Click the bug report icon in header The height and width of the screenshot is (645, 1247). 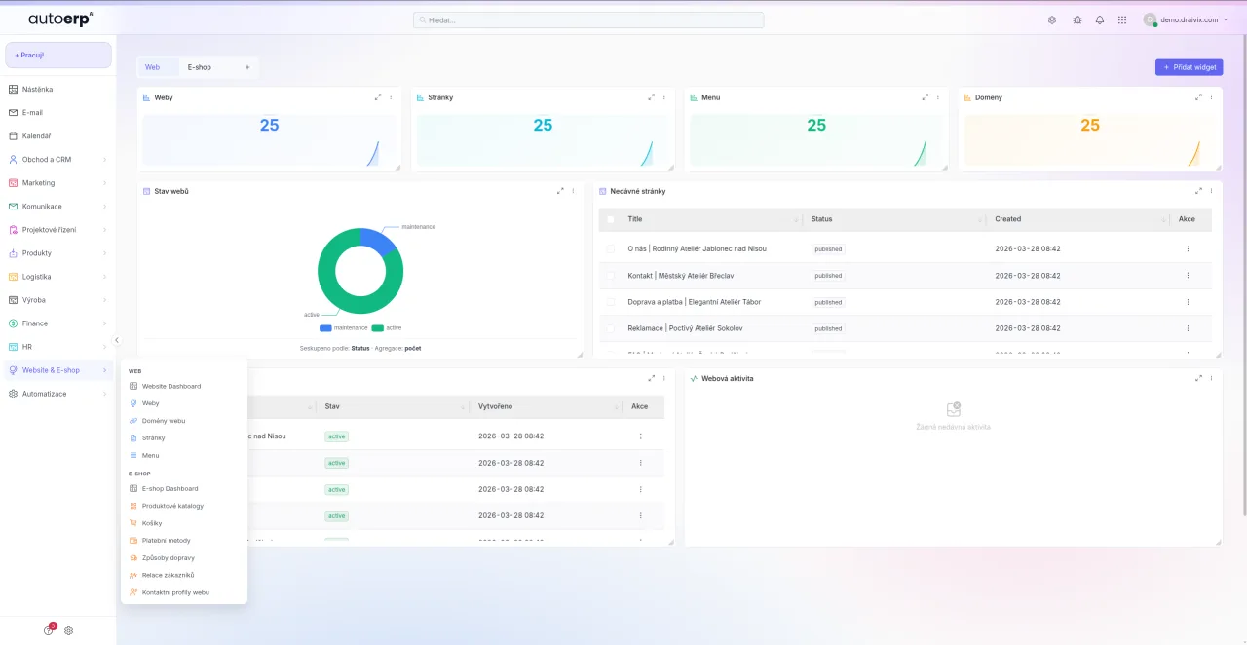coord(1077,19)
